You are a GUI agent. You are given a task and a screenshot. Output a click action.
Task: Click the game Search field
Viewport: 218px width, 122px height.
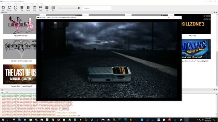click(97, 8)
